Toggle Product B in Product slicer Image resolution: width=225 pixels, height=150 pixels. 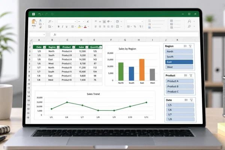(x=180, y=86)
